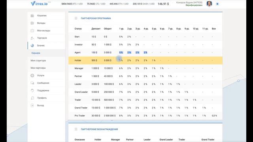
Task: Open the Сообщения menu label
Action: click(43, 83)
